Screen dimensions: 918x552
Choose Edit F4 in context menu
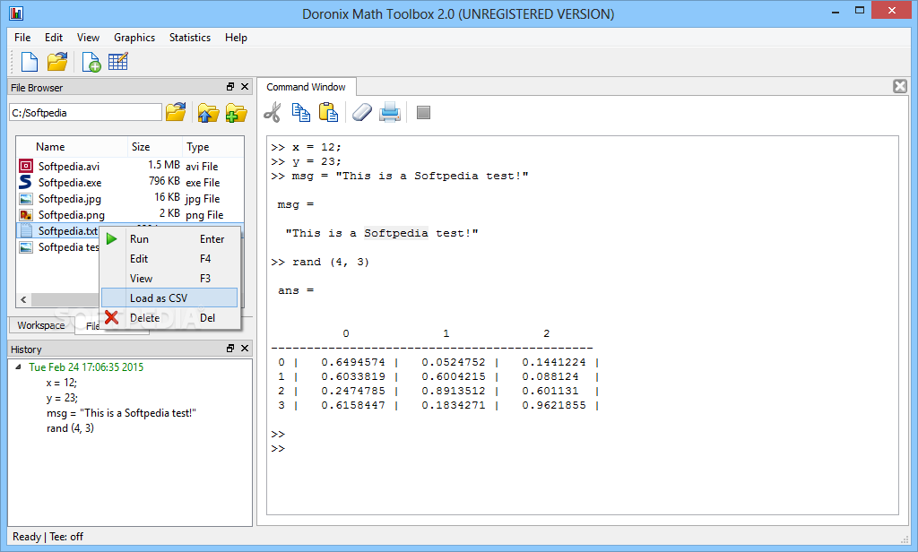click(169, 259)
